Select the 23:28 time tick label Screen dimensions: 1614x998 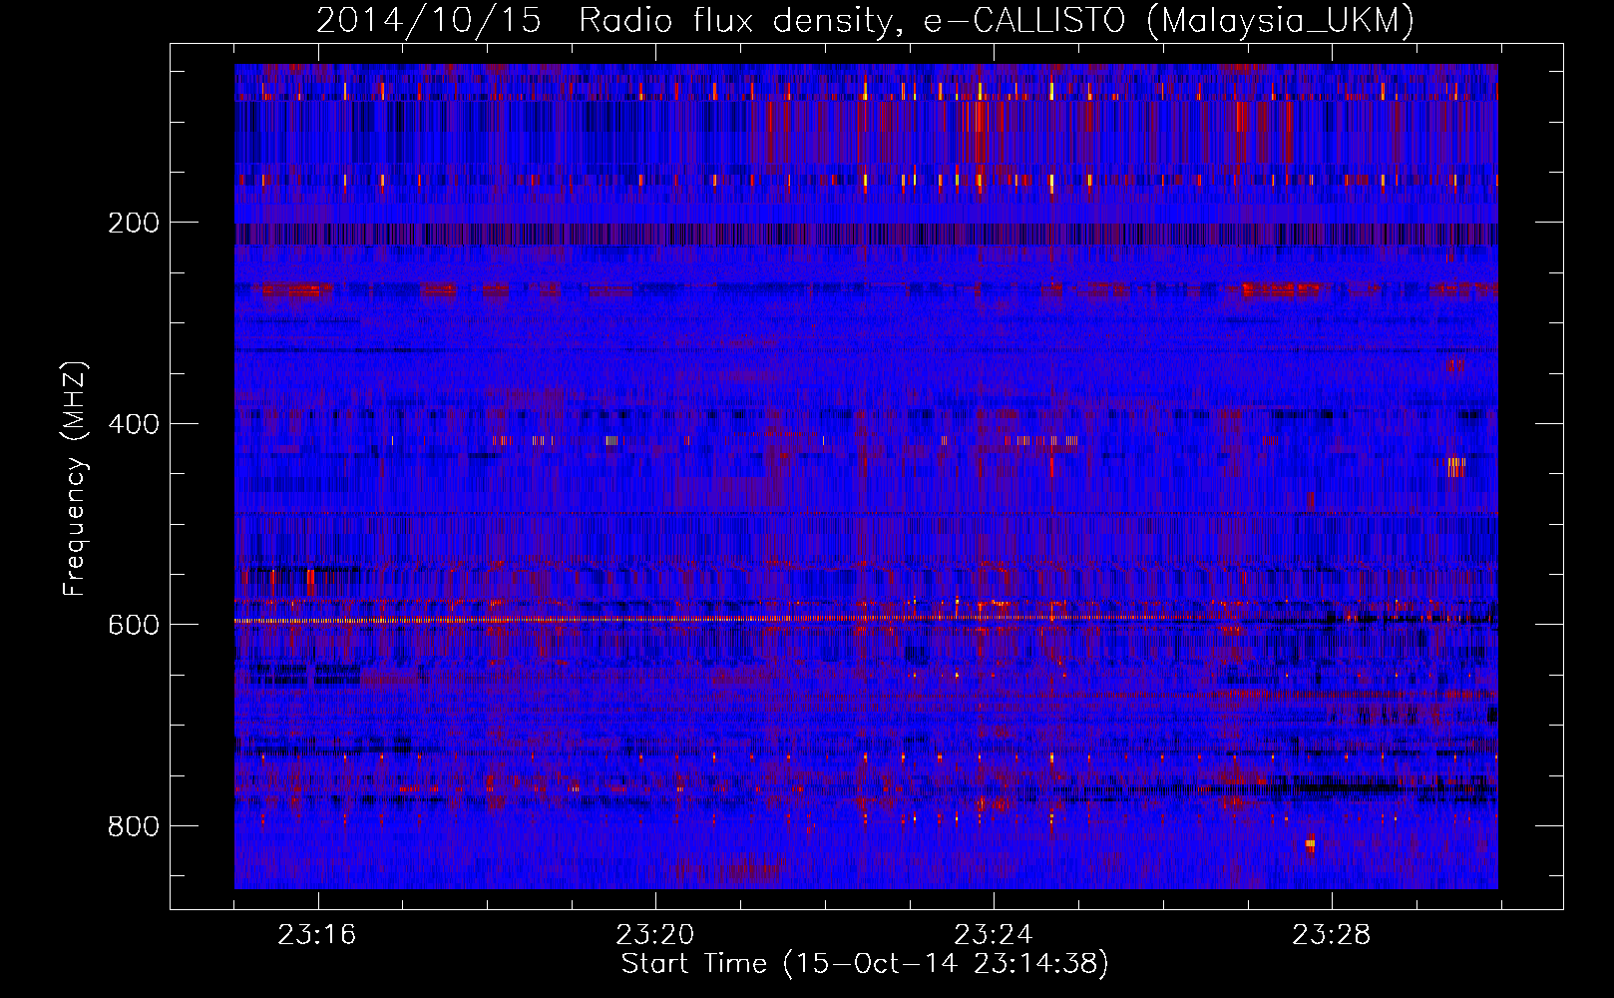click(1332, 935)
